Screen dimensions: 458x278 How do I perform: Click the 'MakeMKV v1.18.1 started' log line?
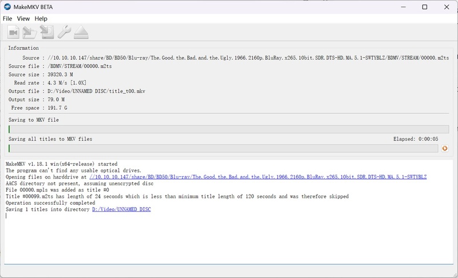point(62,164)
